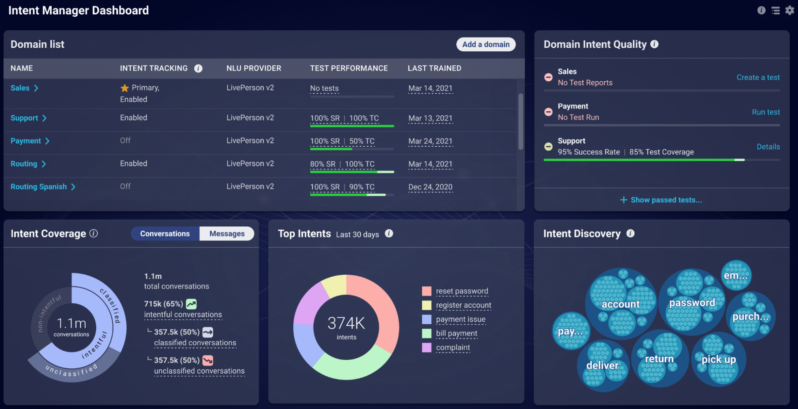
Task: Open the settings gear icon
Action: pyautogui.click(x=789, y=10)
